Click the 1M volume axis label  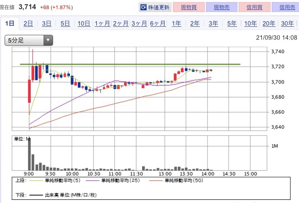(x=275, y=146)
